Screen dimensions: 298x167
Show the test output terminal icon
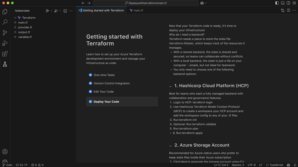pyautogui.click(x=65, y=11)
